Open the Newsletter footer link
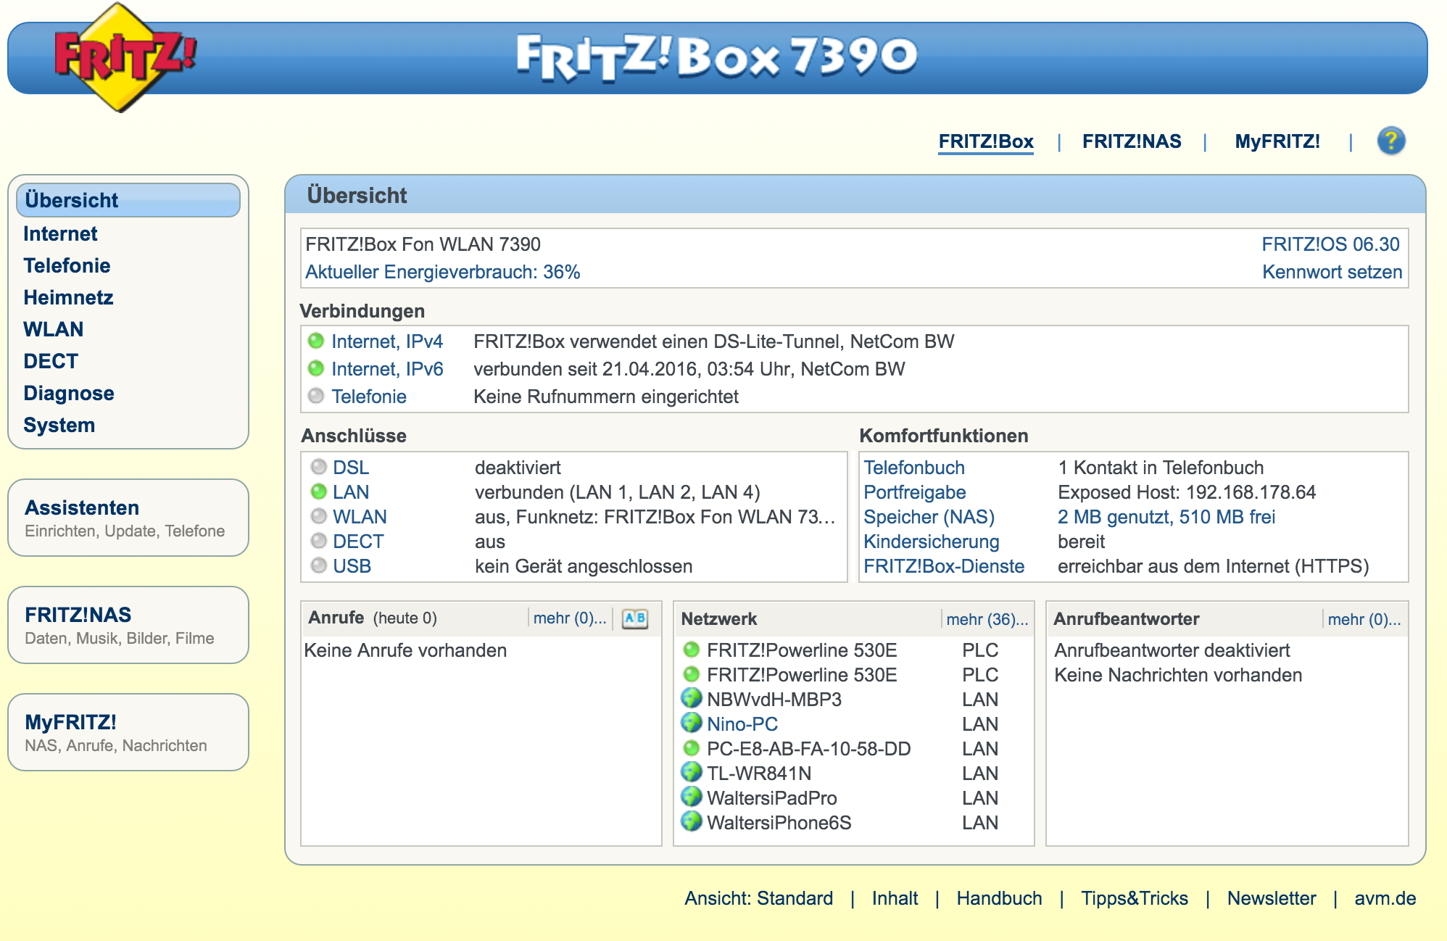 (1271, 898)
